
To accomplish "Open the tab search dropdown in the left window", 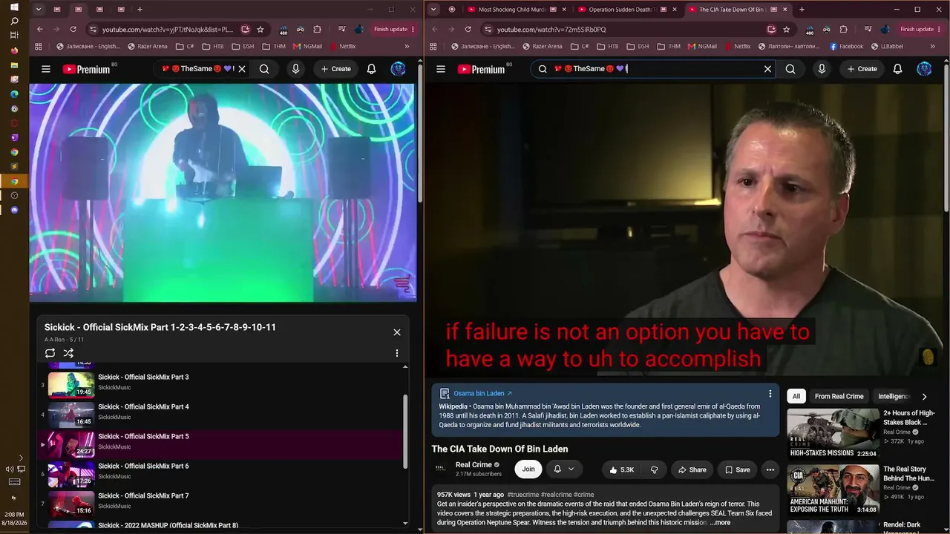I will point(39,10).
